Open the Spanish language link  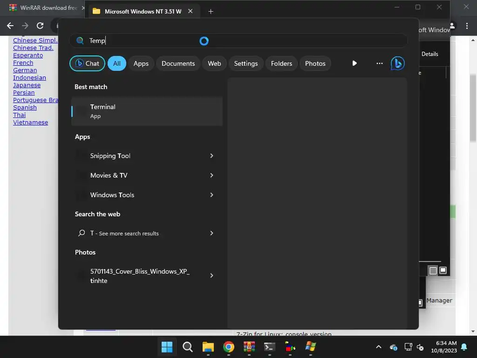pos(25,108)
